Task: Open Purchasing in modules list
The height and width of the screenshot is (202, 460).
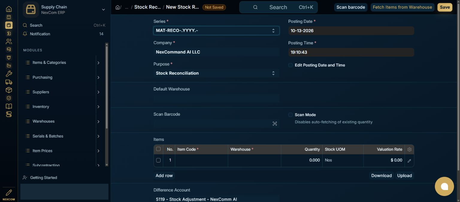Action: click(x=42, y=77)
